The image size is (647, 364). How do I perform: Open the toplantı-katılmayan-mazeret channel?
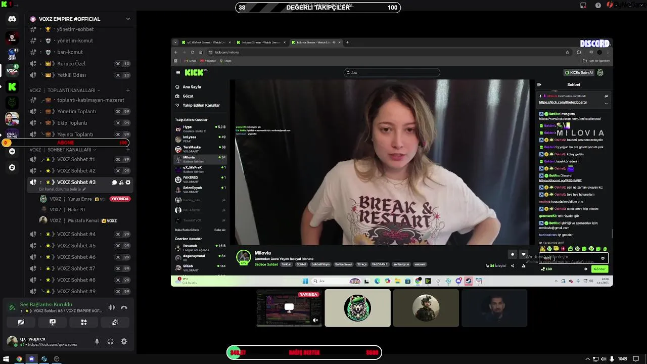tap(80, 100)
